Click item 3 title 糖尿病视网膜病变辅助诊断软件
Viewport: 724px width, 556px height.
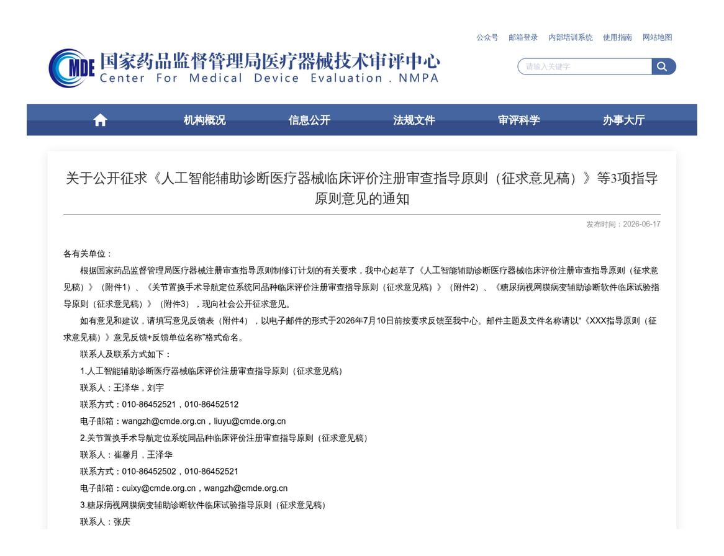tap(203, 505)
